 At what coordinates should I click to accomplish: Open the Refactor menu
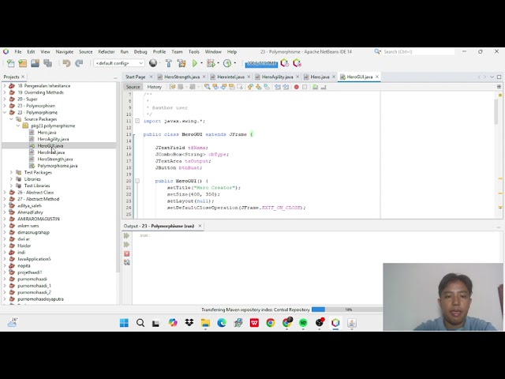[107, 51]
